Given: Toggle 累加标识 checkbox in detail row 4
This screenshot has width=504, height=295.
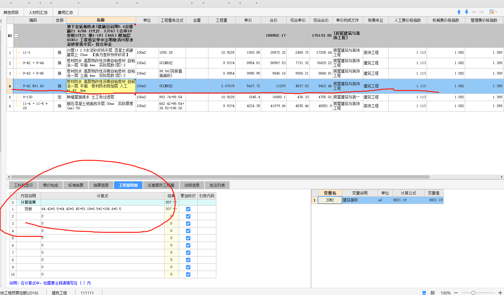Looking at the screenshot, I should click(x=188, y=231).
